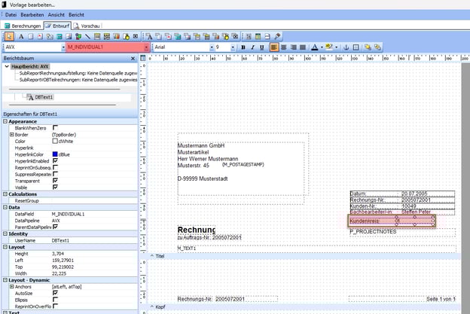Toggle underline formatting
Viewport: 470px width, 314px height.
263,47
